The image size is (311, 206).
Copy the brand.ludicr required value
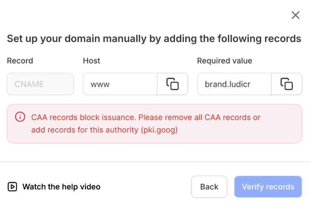[x=286, y=84]
